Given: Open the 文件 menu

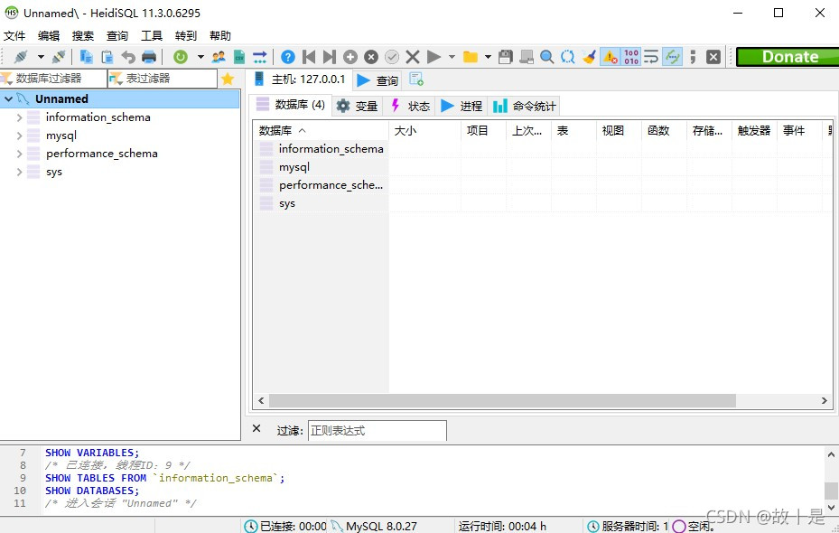Looking at the screenshot, I should point(14,36).
